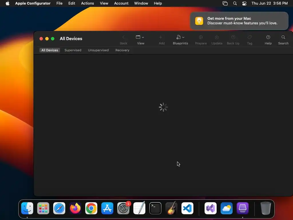Click the Search magnifier in toolbar

click(283, 37)
